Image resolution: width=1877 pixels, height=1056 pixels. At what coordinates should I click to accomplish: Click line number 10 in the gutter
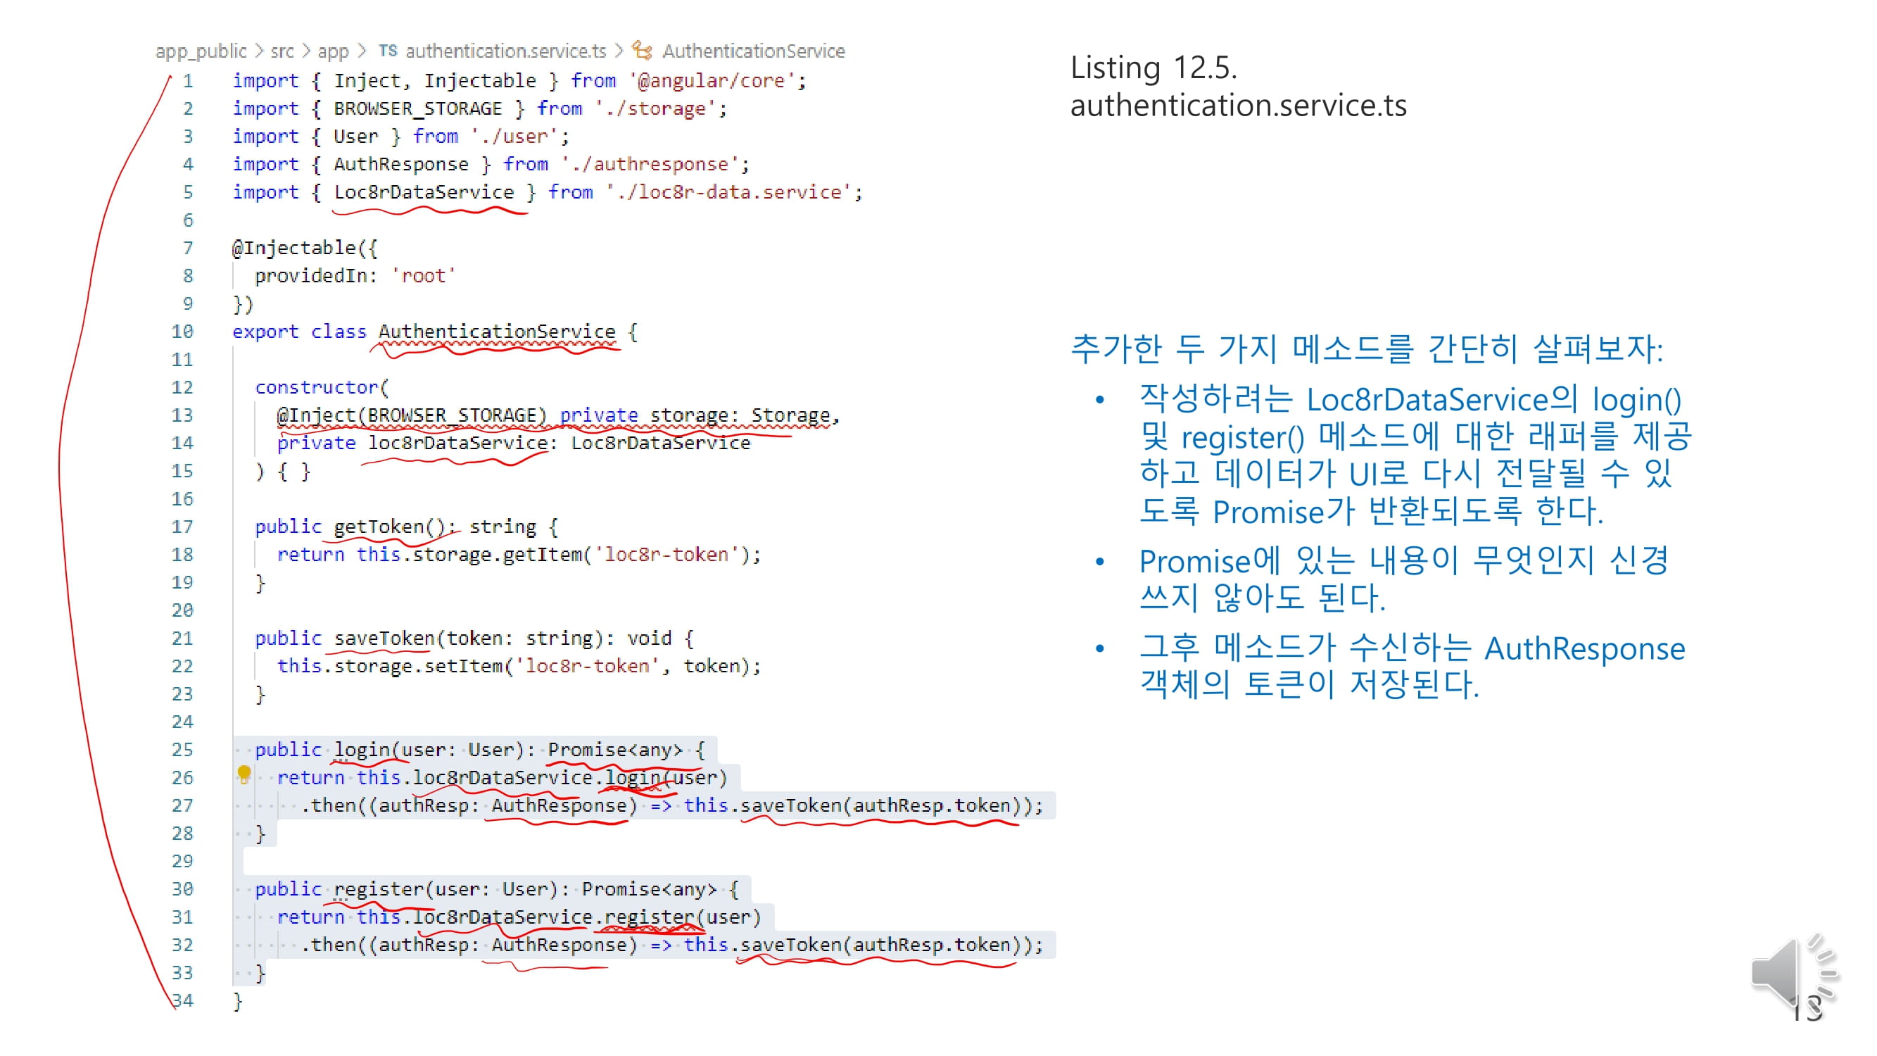click(182, 332)
